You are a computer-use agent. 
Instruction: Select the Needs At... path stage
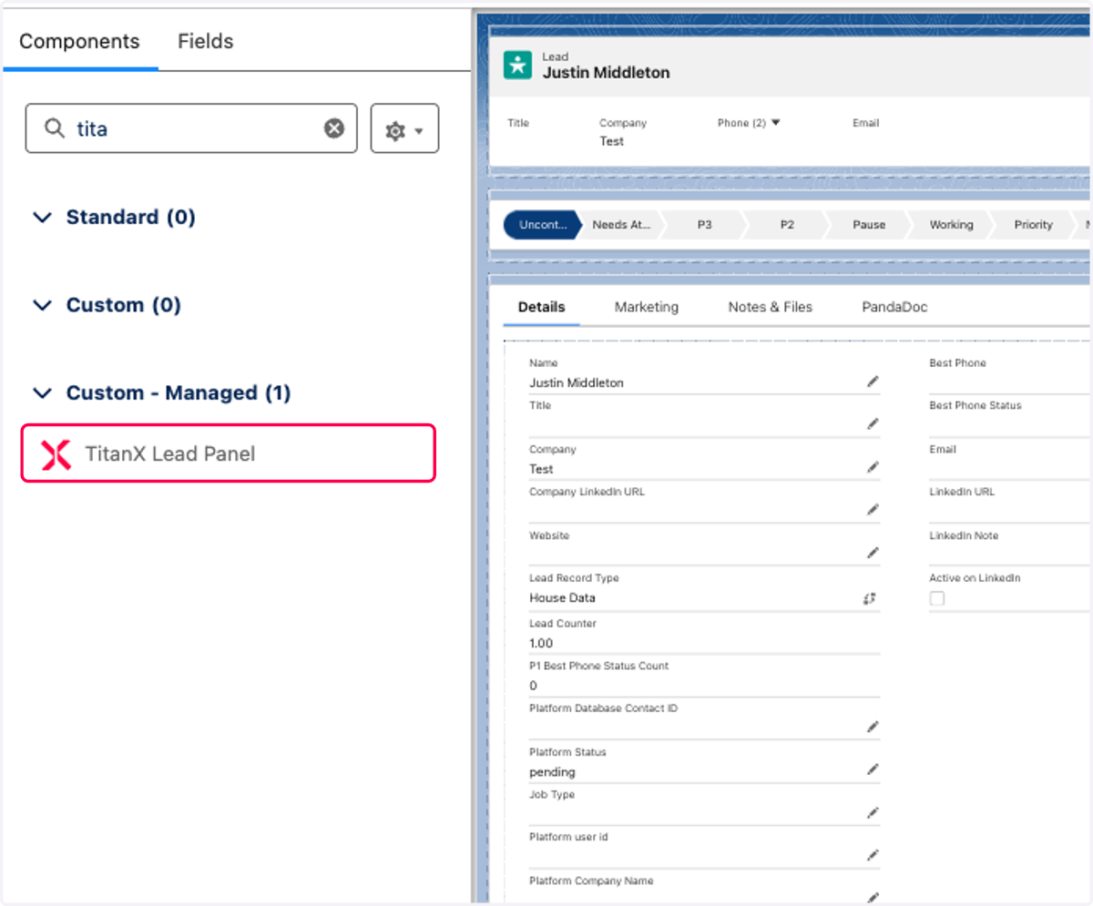coord(621,224)
